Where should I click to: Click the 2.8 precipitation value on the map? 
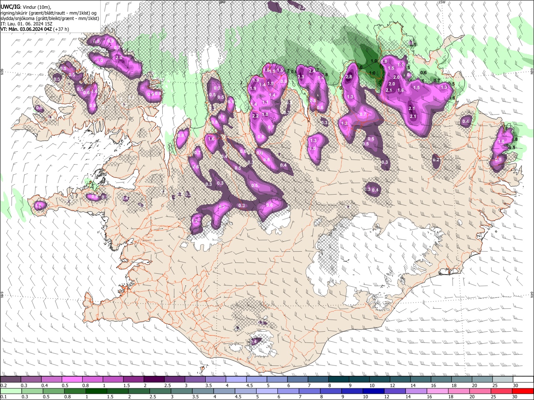pyautogui.click(x=349, y=77)
